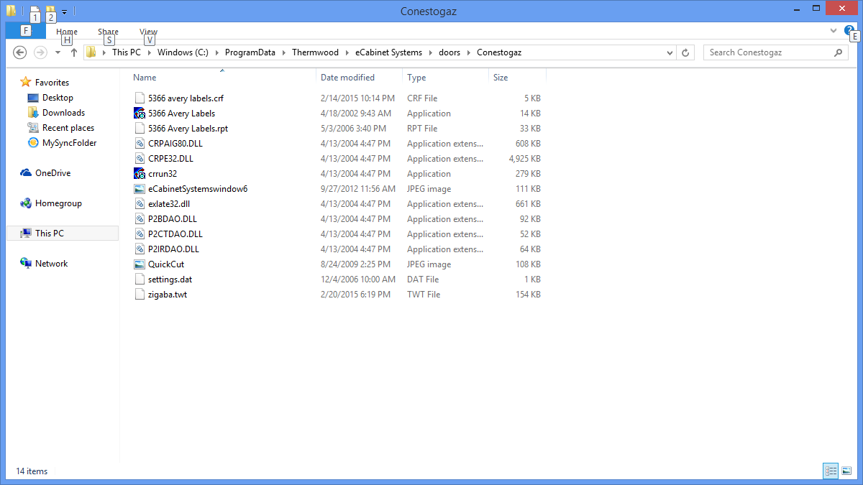The width and height of the screenshot is (863, 485).
Task: Refresh the Conestogaz folder view
Action: coord(686,52)
